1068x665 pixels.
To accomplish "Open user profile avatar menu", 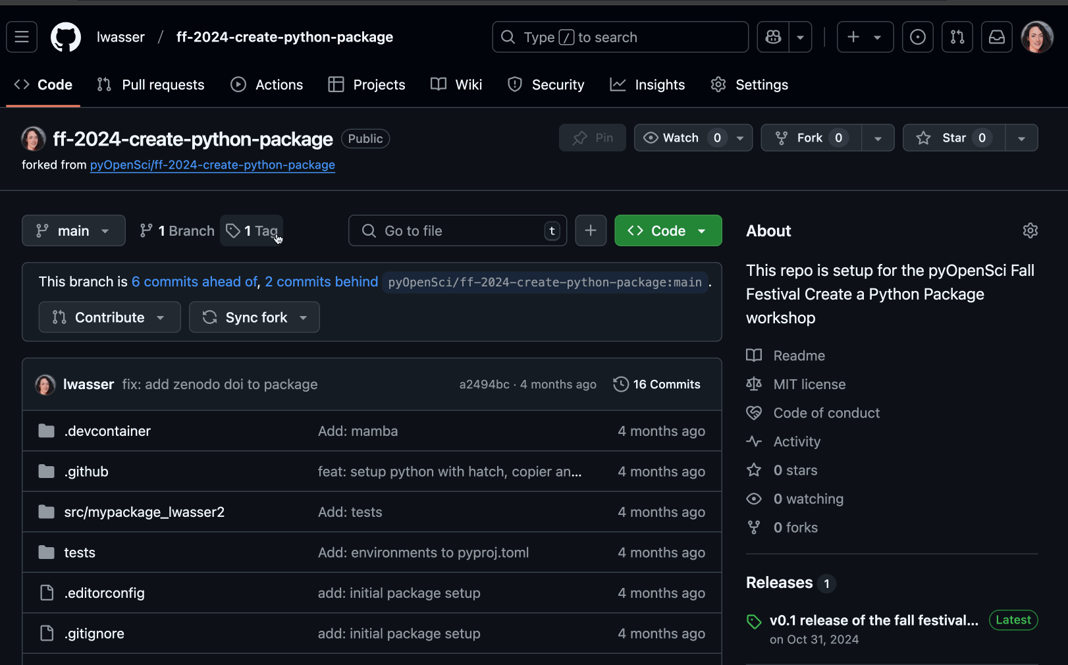I will (1037, 37).
